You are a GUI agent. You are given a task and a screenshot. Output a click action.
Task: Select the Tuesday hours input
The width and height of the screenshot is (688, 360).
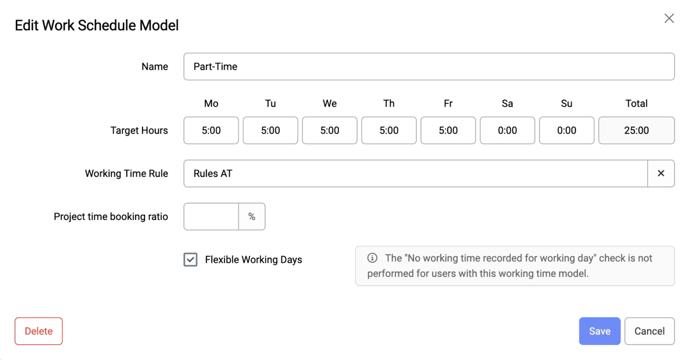pos(270,130)
